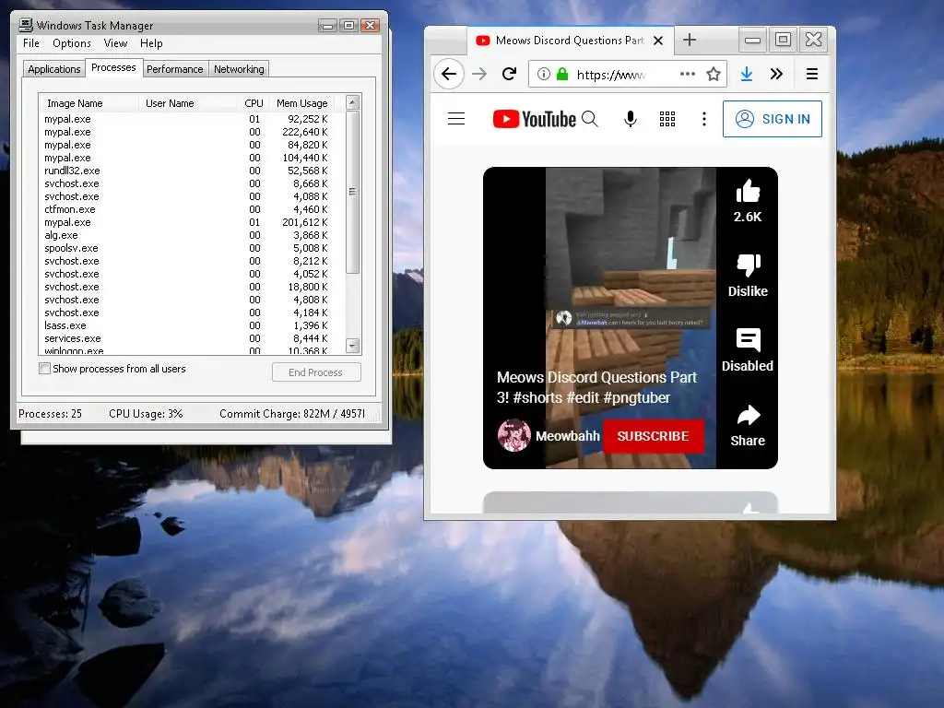Viewport: 944px width, 708px height.
Task: Switch to the Processes tab
Action: (113, 67)
